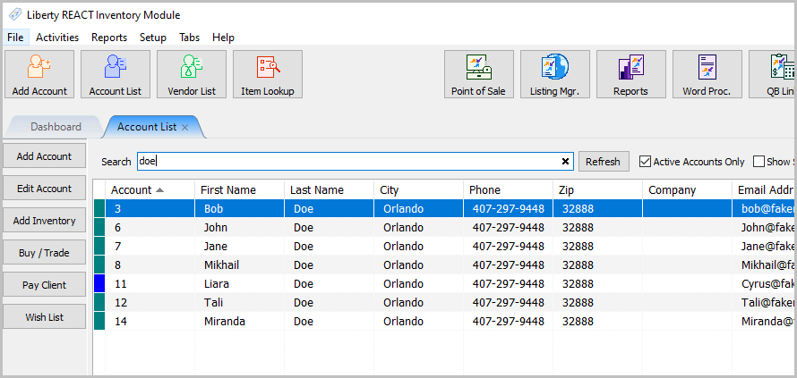Sort by the Account column arrow

159,190
